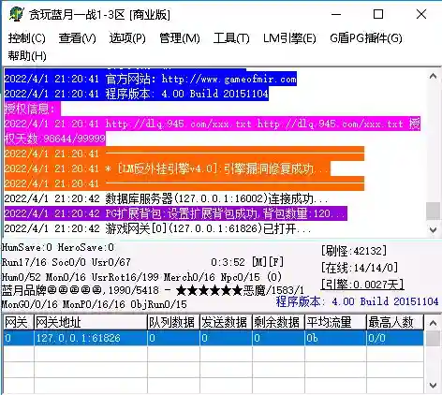Click log scrollbar up arrow

coord(433,76)
